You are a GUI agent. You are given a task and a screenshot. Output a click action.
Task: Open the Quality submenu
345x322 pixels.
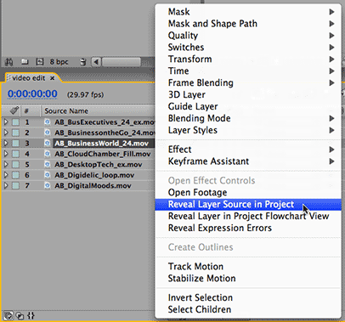point(248,36)
